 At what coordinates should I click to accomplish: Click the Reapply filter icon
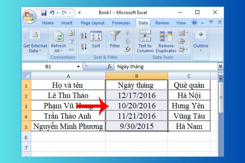pyautogui.click(x=128, y=41)
